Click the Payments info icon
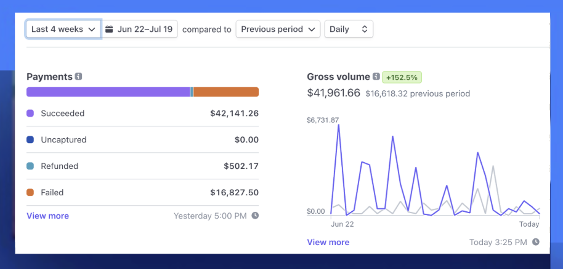The image size is (563, 269). click(x=78, y=77)
